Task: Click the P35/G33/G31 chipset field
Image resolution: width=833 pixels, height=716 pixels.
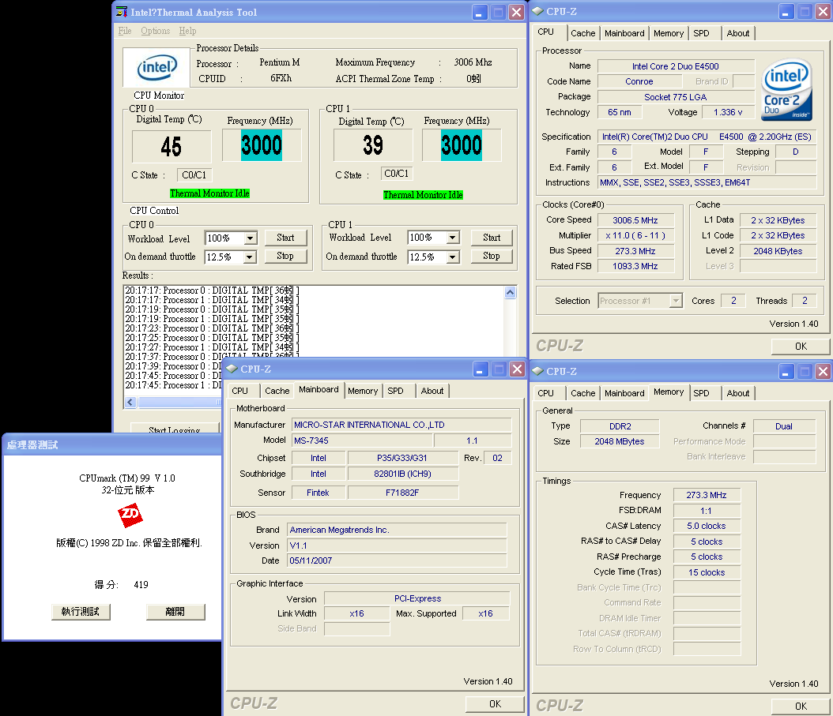Action: (402, 458)
